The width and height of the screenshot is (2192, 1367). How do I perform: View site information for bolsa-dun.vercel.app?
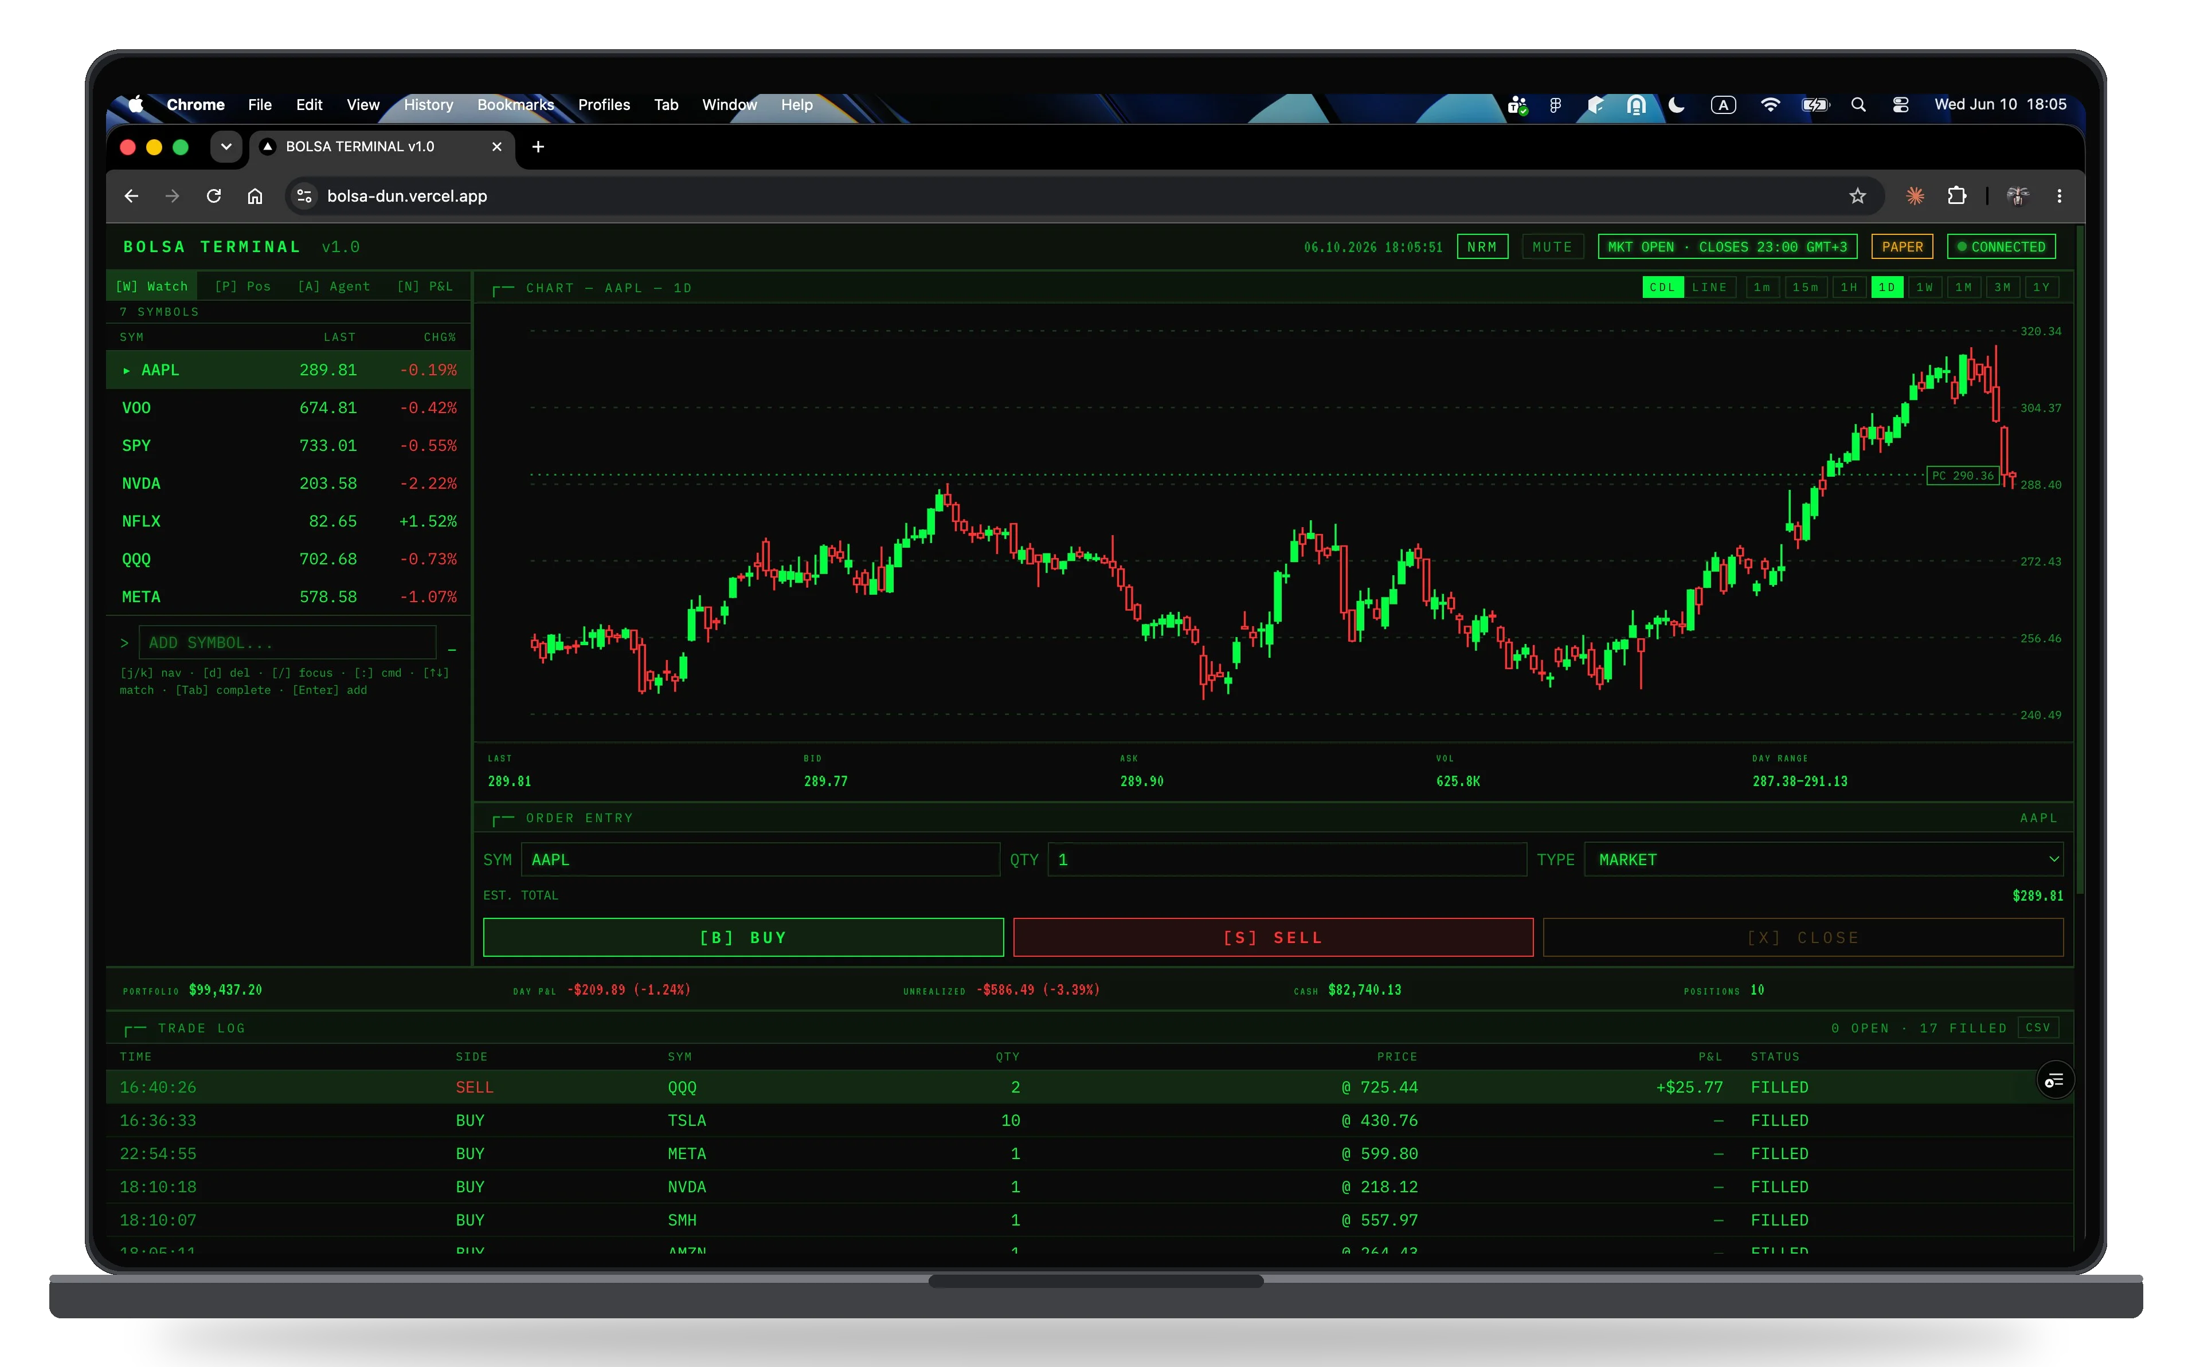click(304, 196)
